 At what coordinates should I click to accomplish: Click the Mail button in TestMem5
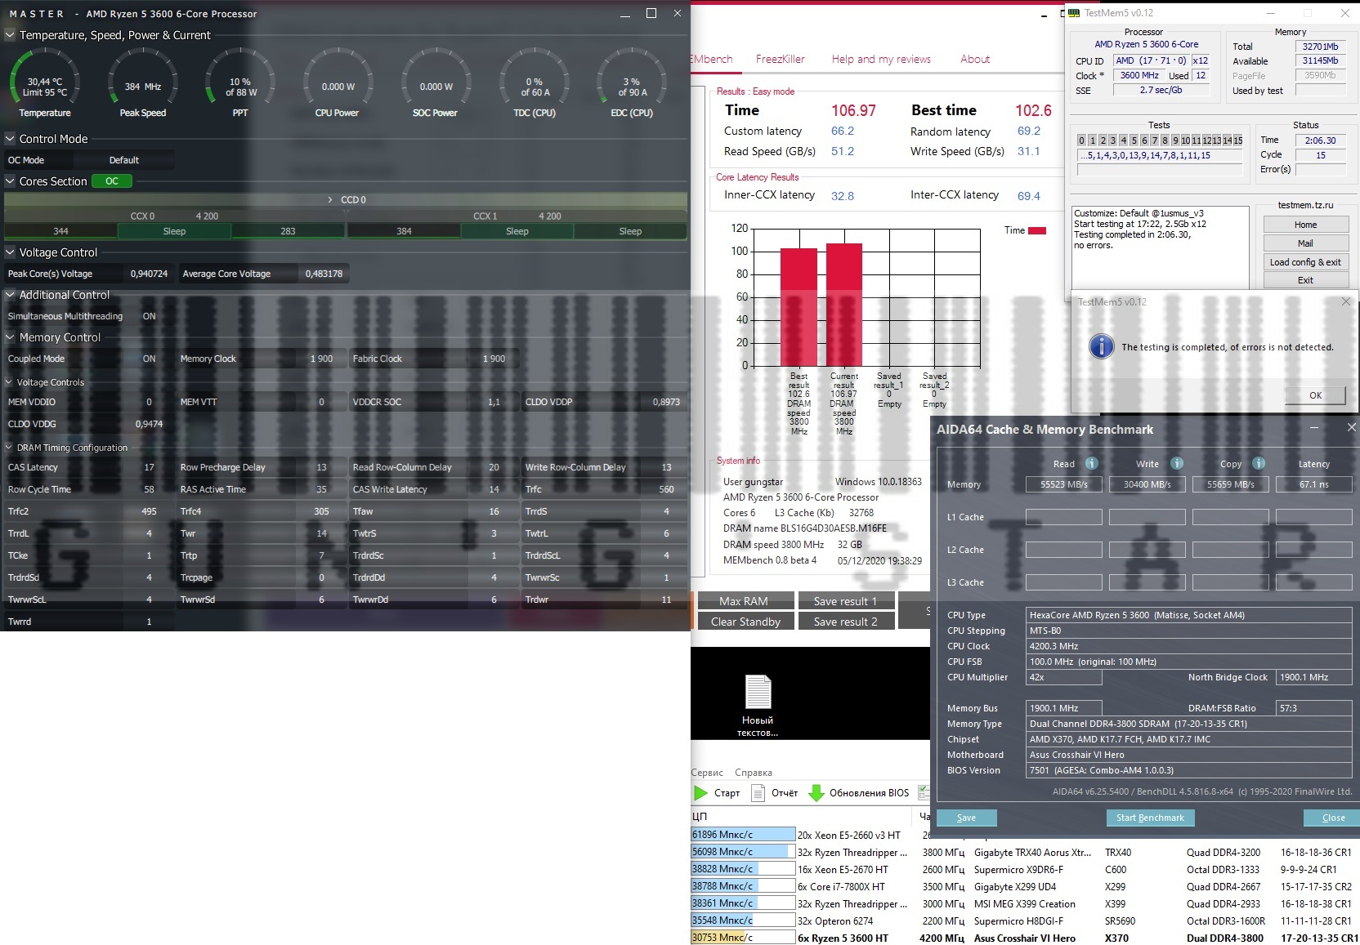coord(1305,243)
